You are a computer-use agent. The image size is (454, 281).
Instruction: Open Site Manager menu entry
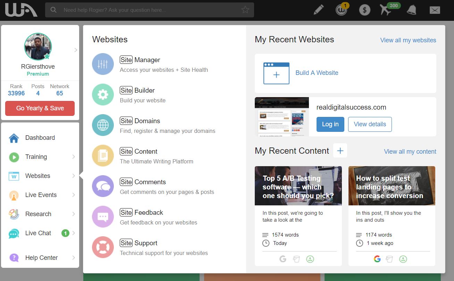(x=140, y=60)
